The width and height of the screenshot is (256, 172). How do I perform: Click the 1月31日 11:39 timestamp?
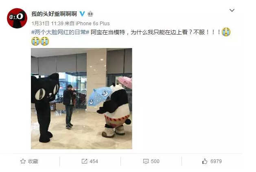point(48,24)
